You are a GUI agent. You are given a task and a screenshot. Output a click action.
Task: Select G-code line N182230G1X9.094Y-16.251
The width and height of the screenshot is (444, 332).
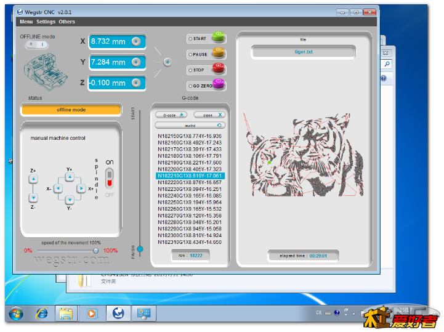point(190,189)
